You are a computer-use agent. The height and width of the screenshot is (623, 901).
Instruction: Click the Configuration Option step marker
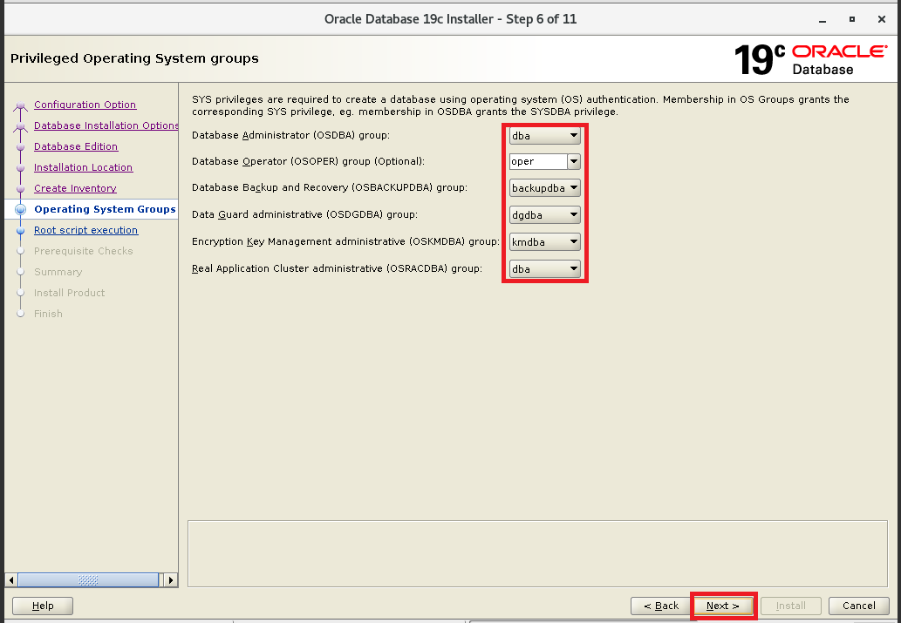(21, 105)
